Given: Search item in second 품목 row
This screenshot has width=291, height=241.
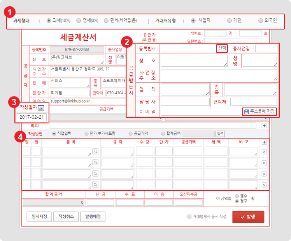Looking at the screenshot, I should [x=95, y=163].
